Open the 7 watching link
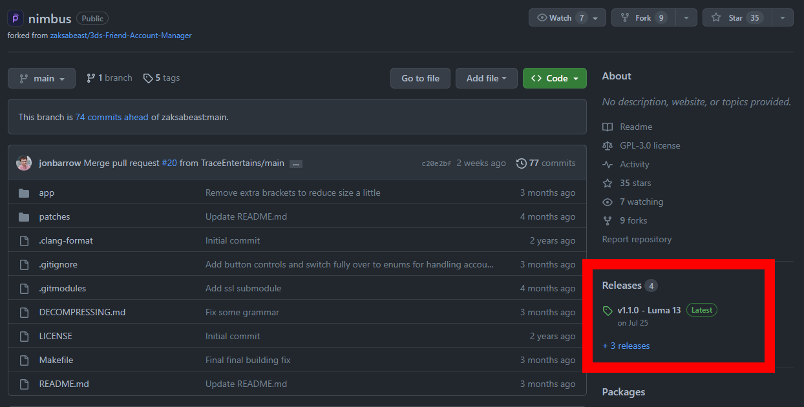The height and width of the screenshot is (407, 804). (x=641, y=202)
